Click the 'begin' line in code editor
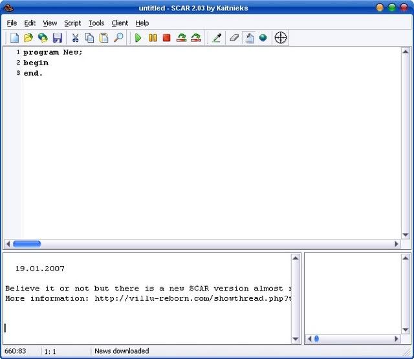Screen dimensions: 414x359 [x=36, y=63]
